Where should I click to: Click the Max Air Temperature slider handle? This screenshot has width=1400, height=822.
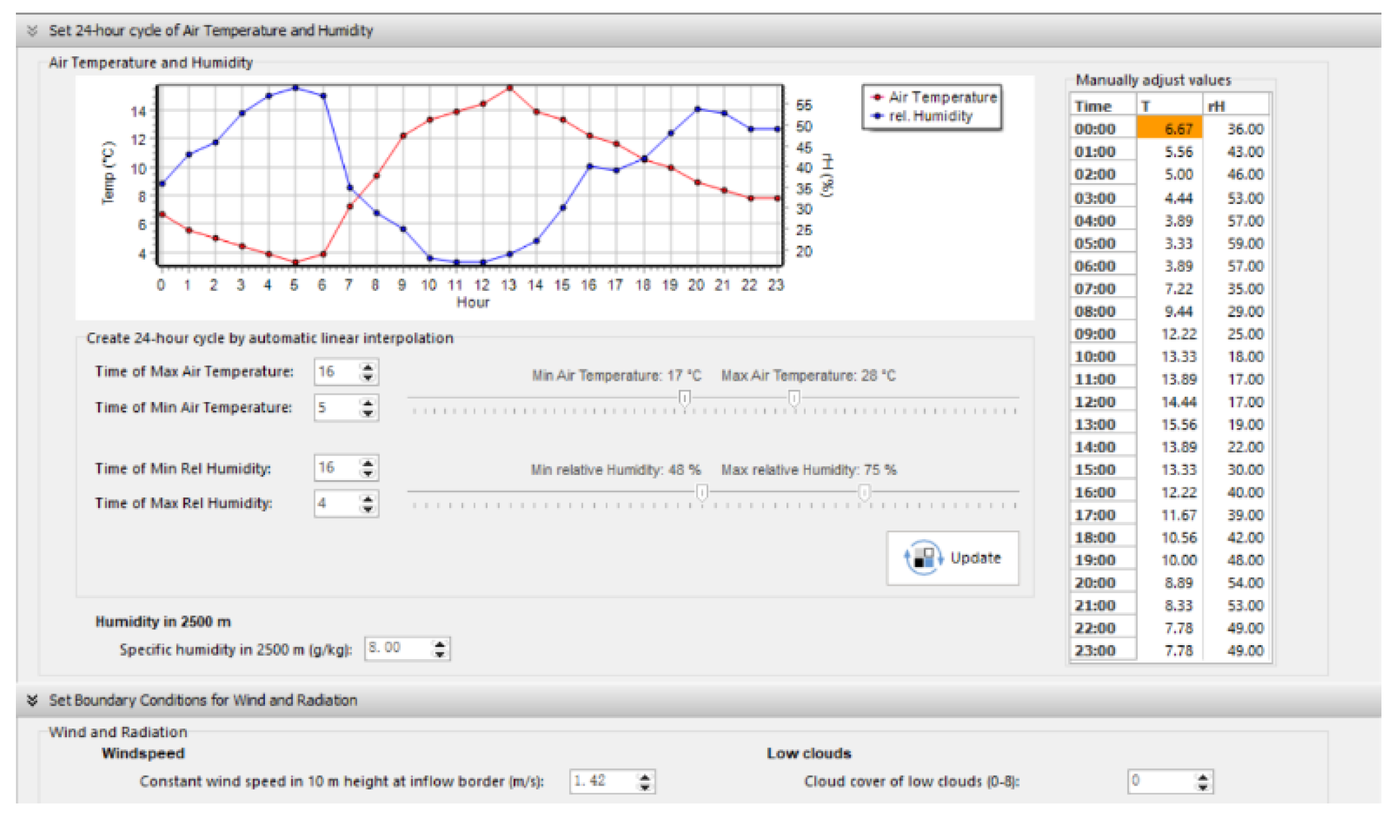click(x=794, y=398)
